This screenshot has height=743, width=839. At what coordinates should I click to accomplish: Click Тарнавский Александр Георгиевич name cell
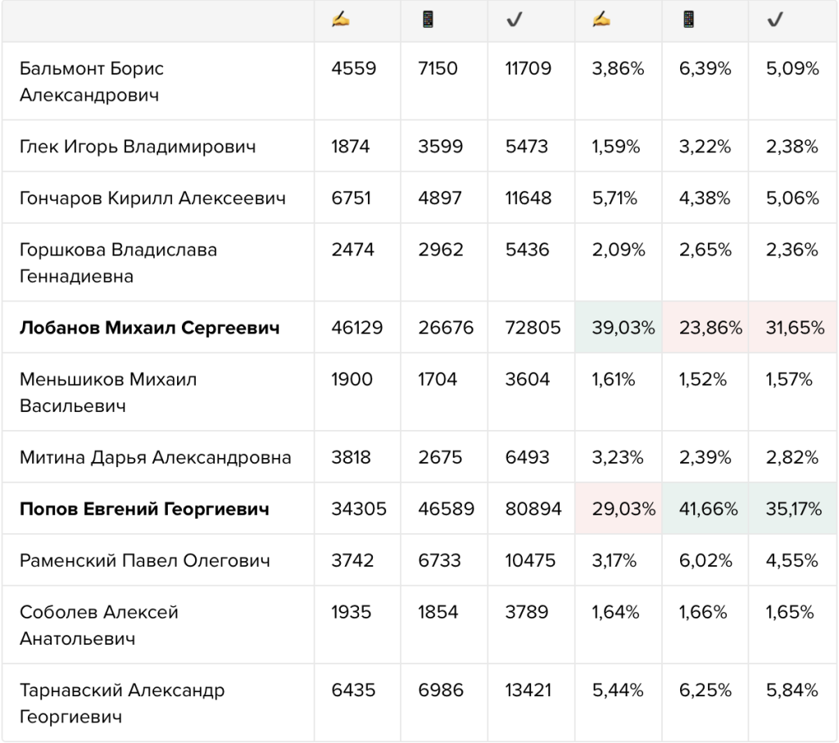point(158,703)
